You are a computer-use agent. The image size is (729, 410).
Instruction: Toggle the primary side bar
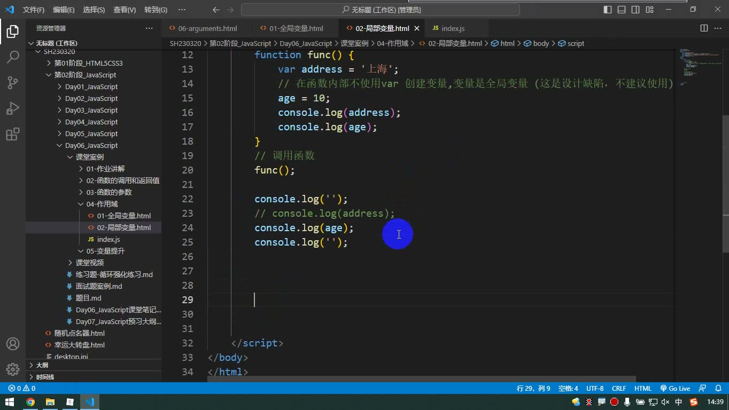[x=608, y=10]
